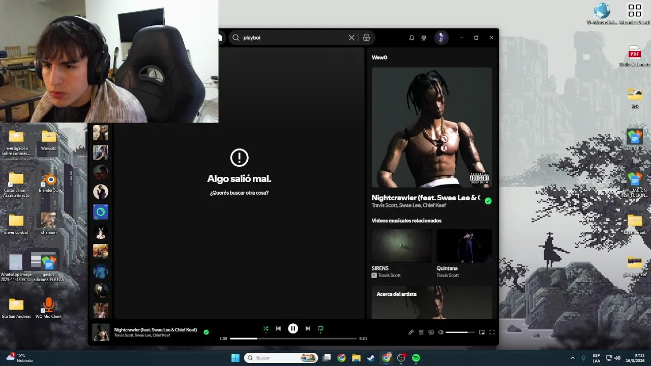This screenshot has width=651, height=366.
Task: Open 'Travis Scott, Swae Lee, Chief Keef' under panel title
Action: click(x=409, y=206)
